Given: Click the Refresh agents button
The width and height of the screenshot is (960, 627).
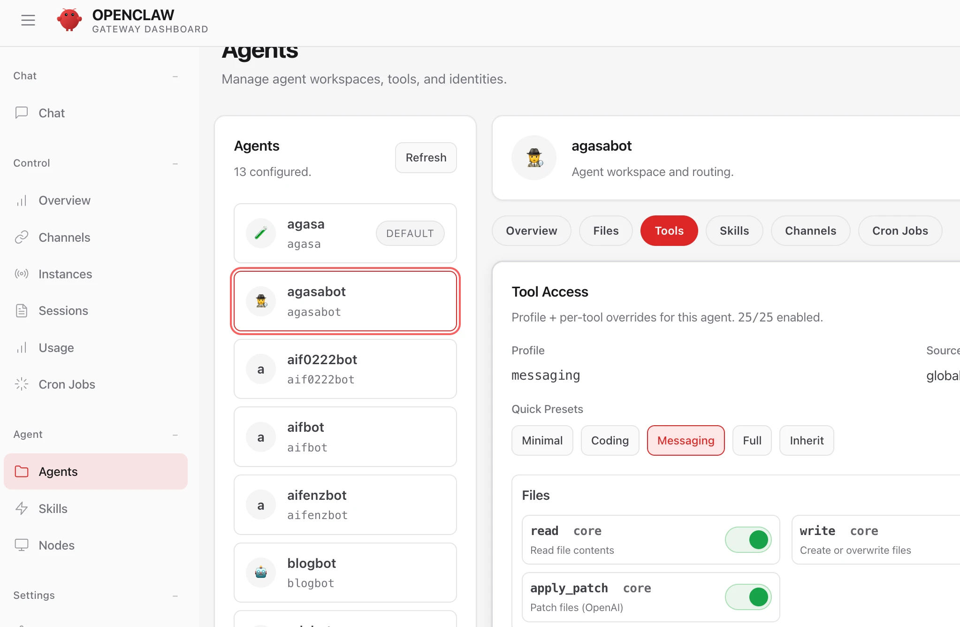Looking at the screenshot, I should (426, 158).
